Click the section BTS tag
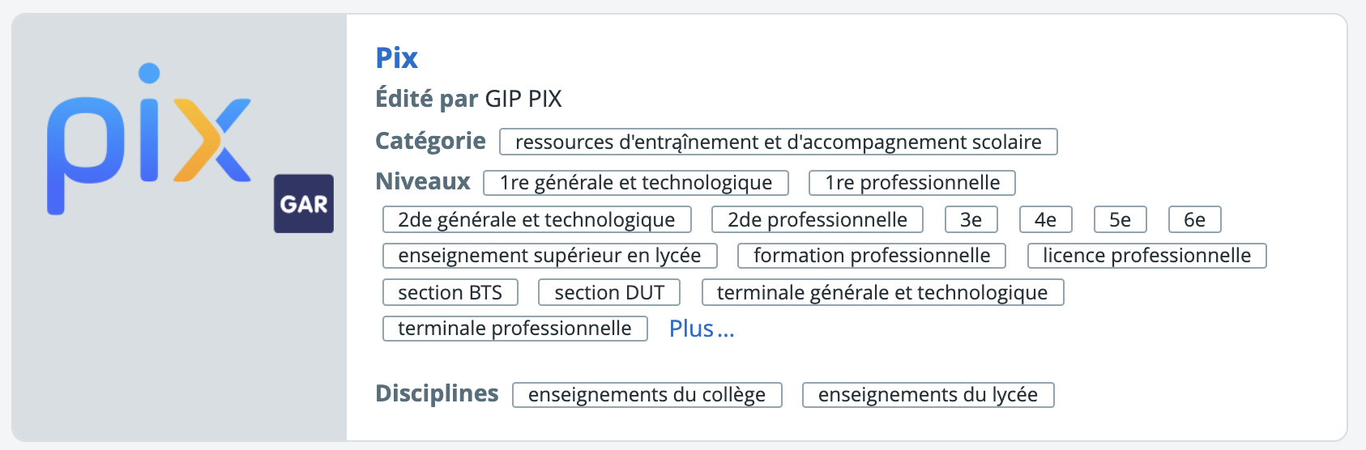This screenshot has width=1366, height=450. point(450,292)
